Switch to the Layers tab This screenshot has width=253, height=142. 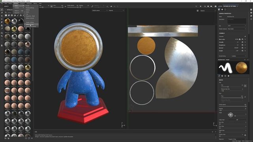pyautogui.click(x=220, y=6)
